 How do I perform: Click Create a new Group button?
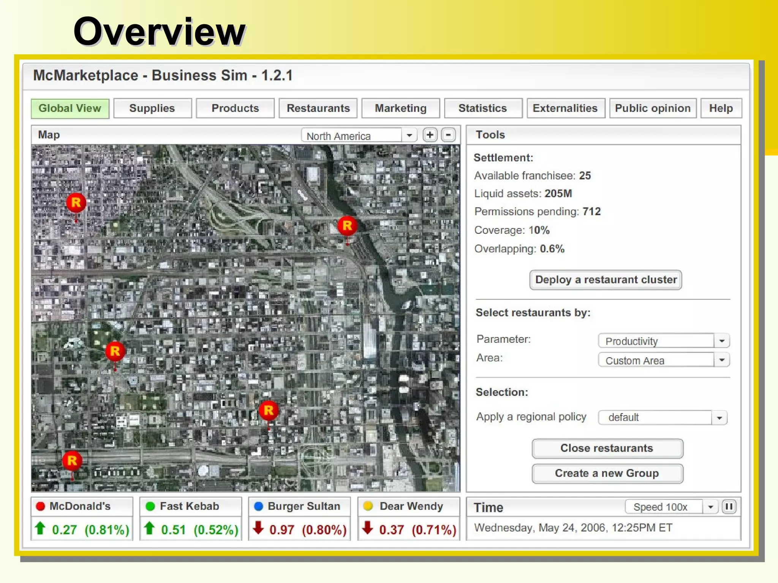607,474
